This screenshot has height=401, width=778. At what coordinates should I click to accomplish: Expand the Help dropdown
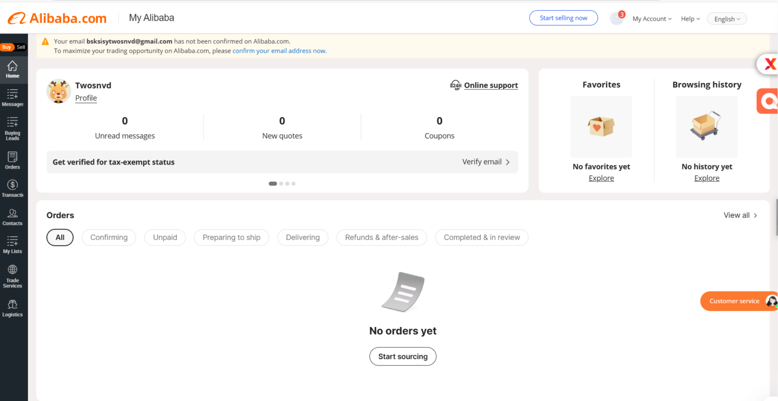(x=690, y=18)
